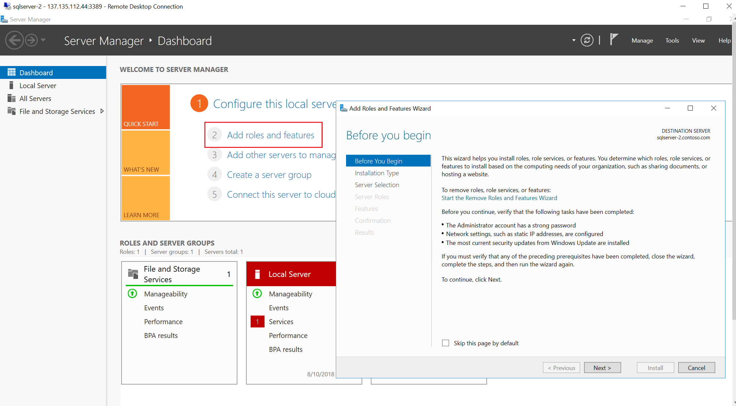Click the back navigation arrow
This screenshot has height=406, width=736.
click(14, 40)
